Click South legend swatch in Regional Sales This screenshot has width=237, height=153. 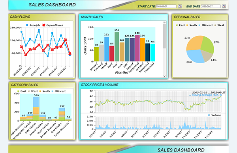tap(187, 25)
